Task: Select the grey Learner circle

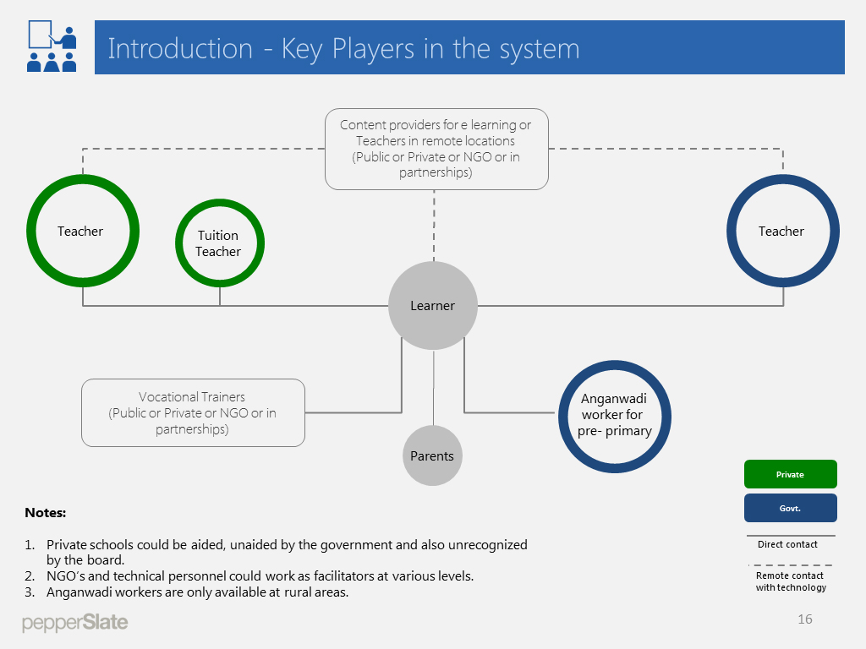Action: pos(433,306)
